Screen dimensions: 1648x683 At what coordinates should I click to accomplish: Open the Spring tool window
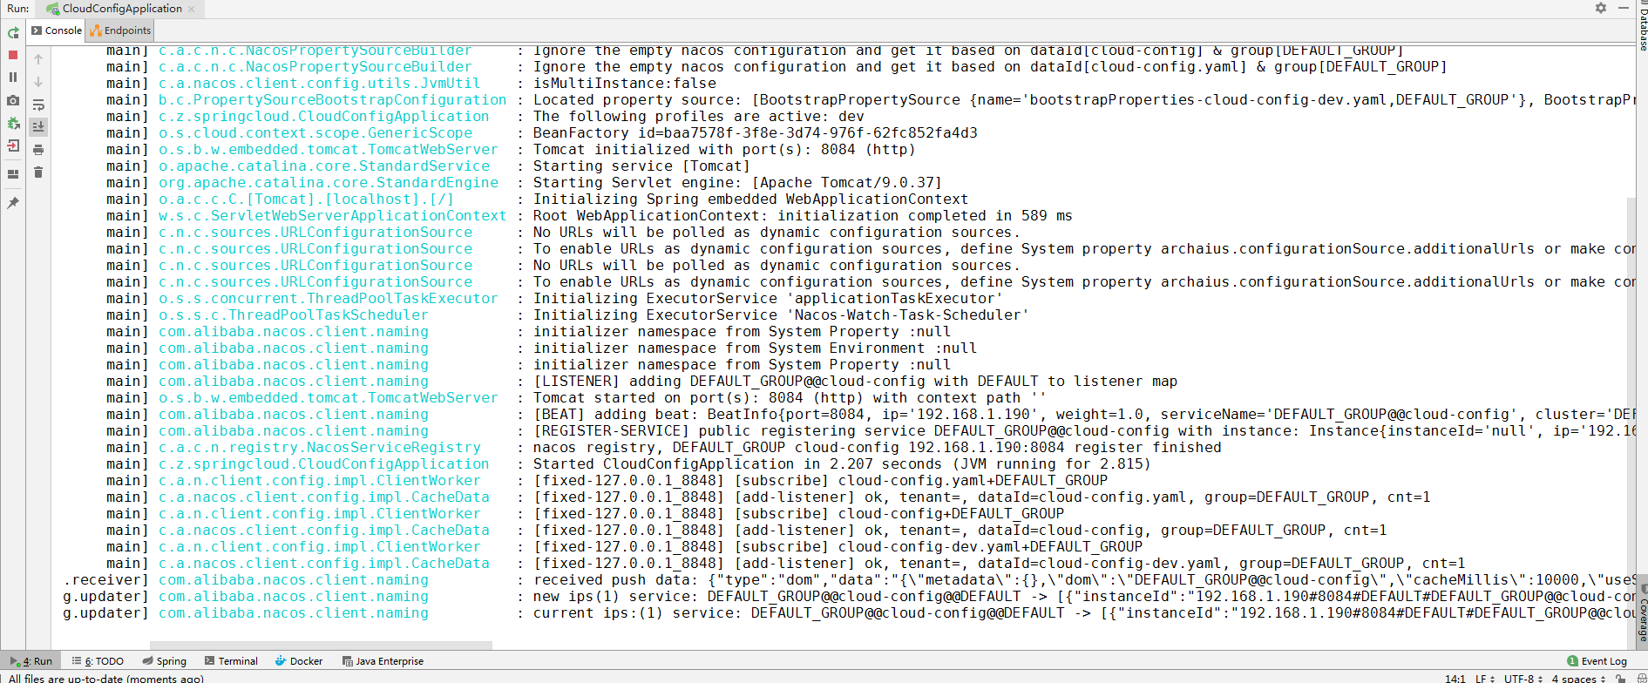[165, 661]
